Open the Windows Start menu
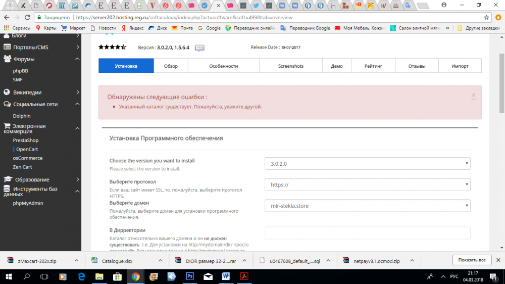The image size is (505, 284). point(9,276)
